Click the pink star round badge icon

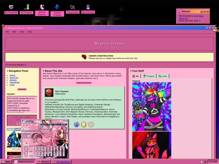[91, 124]
